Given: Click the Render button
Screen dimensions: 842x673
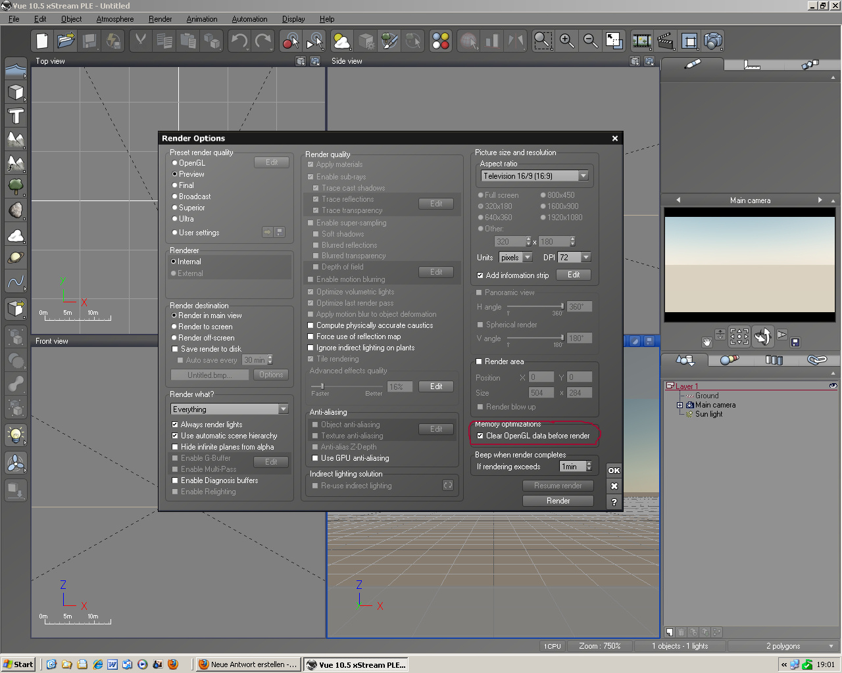Looking at the screenshot, I should pos(558,501).
